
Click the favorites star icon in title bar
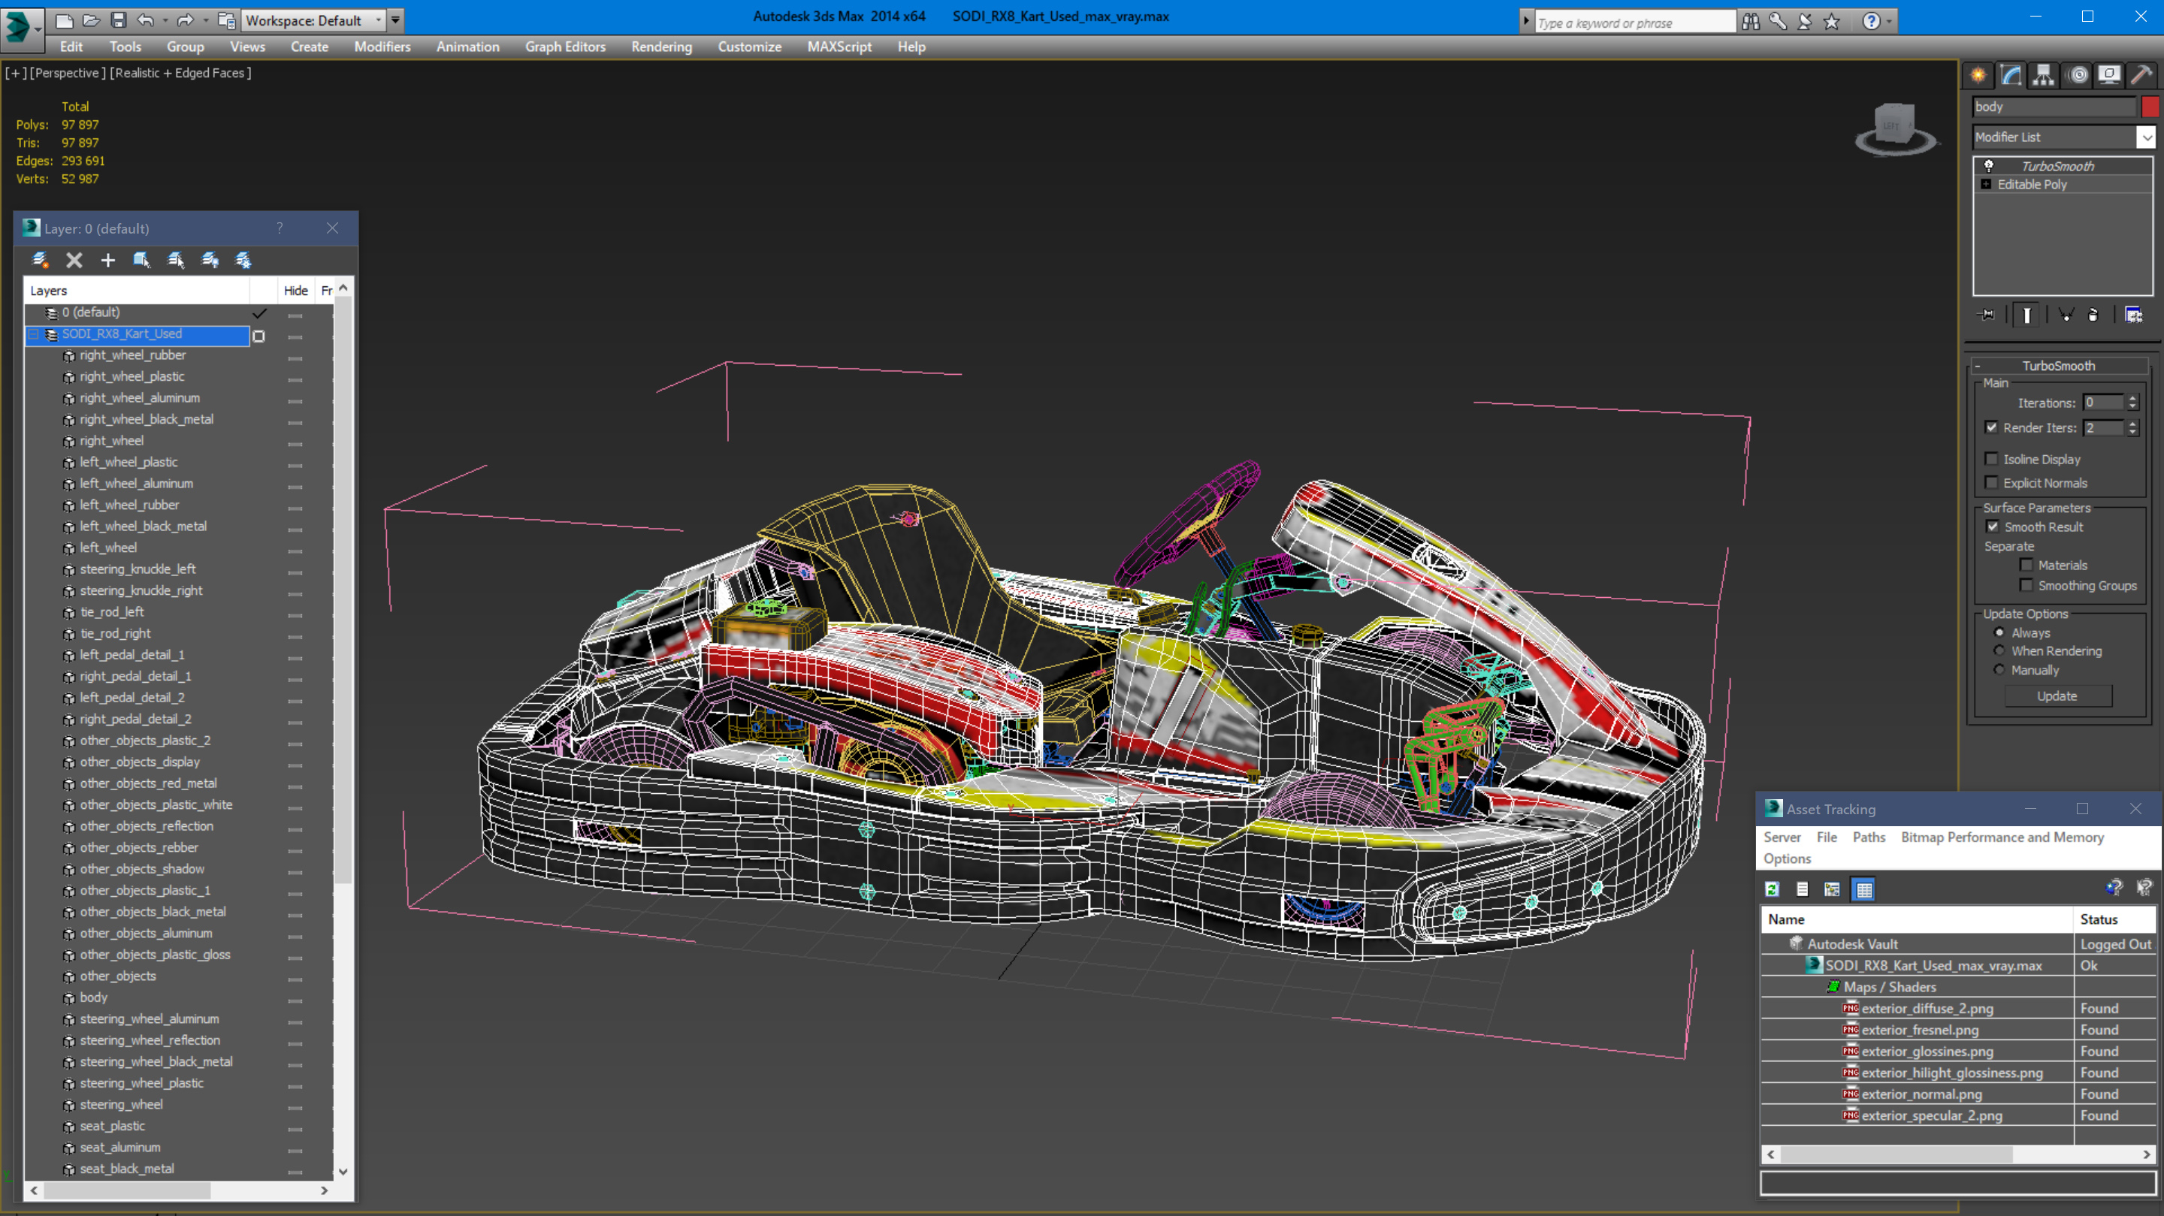pos(1831,21)
